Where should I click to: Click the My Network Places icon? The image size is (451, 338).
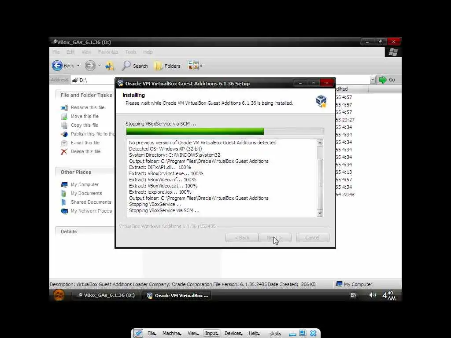[x=64, y=211]
